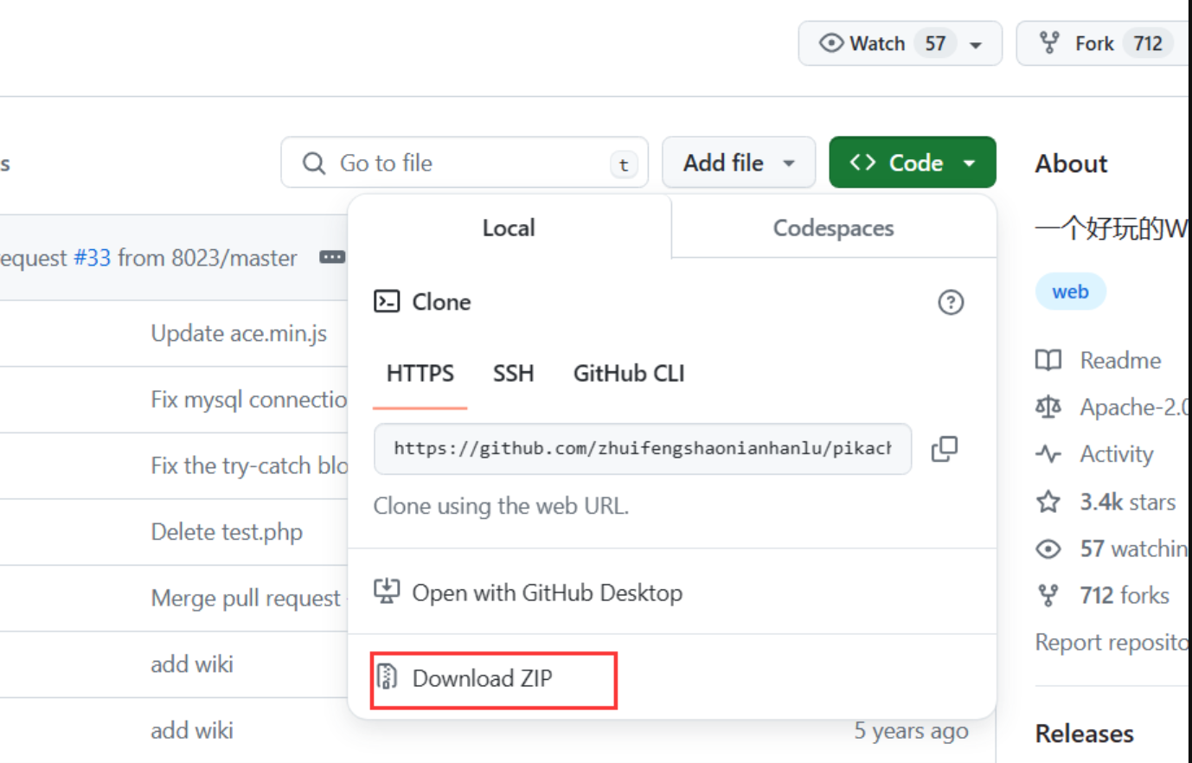
Task: Select the SSH clone tab
Action: 513,373
